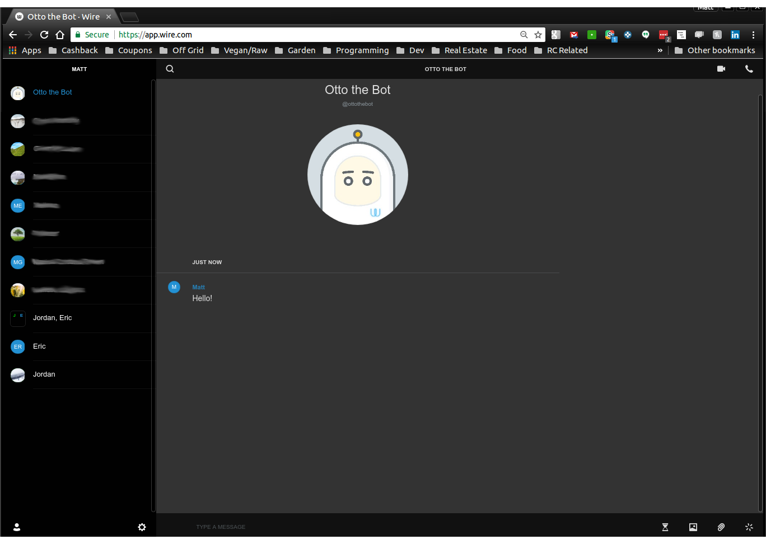Screen dimensions: 766x544
Task: Open the Off Grid bookmarks folder
Action: [x=181, y=50]
